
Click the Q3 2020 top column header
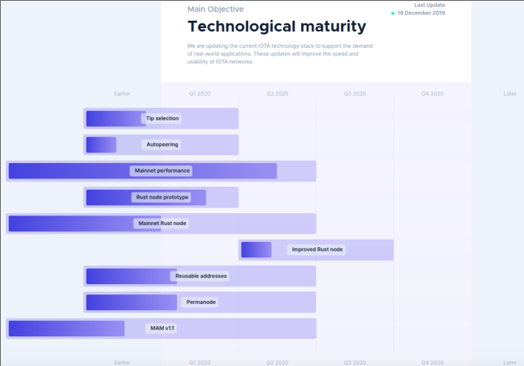355,94
